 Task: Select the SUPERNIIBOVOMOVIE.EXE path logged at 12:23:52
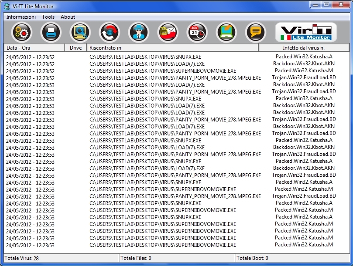[163, 71]
